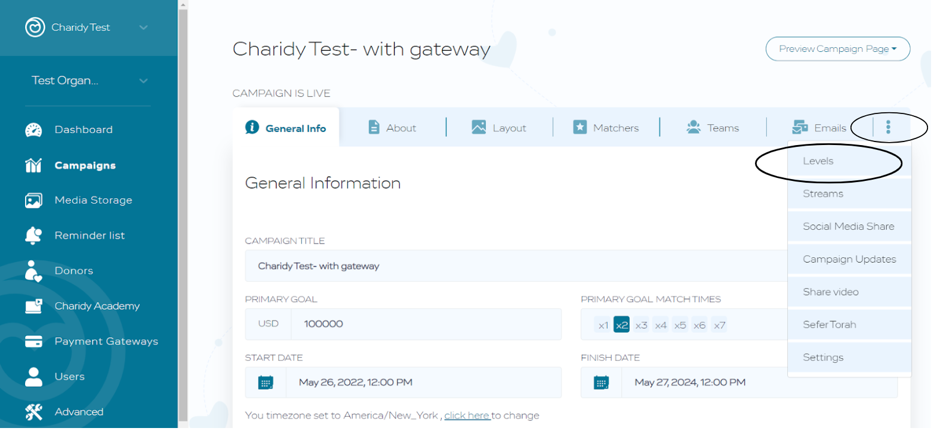The height and width of the screenshot is (431, 937).
Task: Click the Campaign Title input field
Action: 516,266
